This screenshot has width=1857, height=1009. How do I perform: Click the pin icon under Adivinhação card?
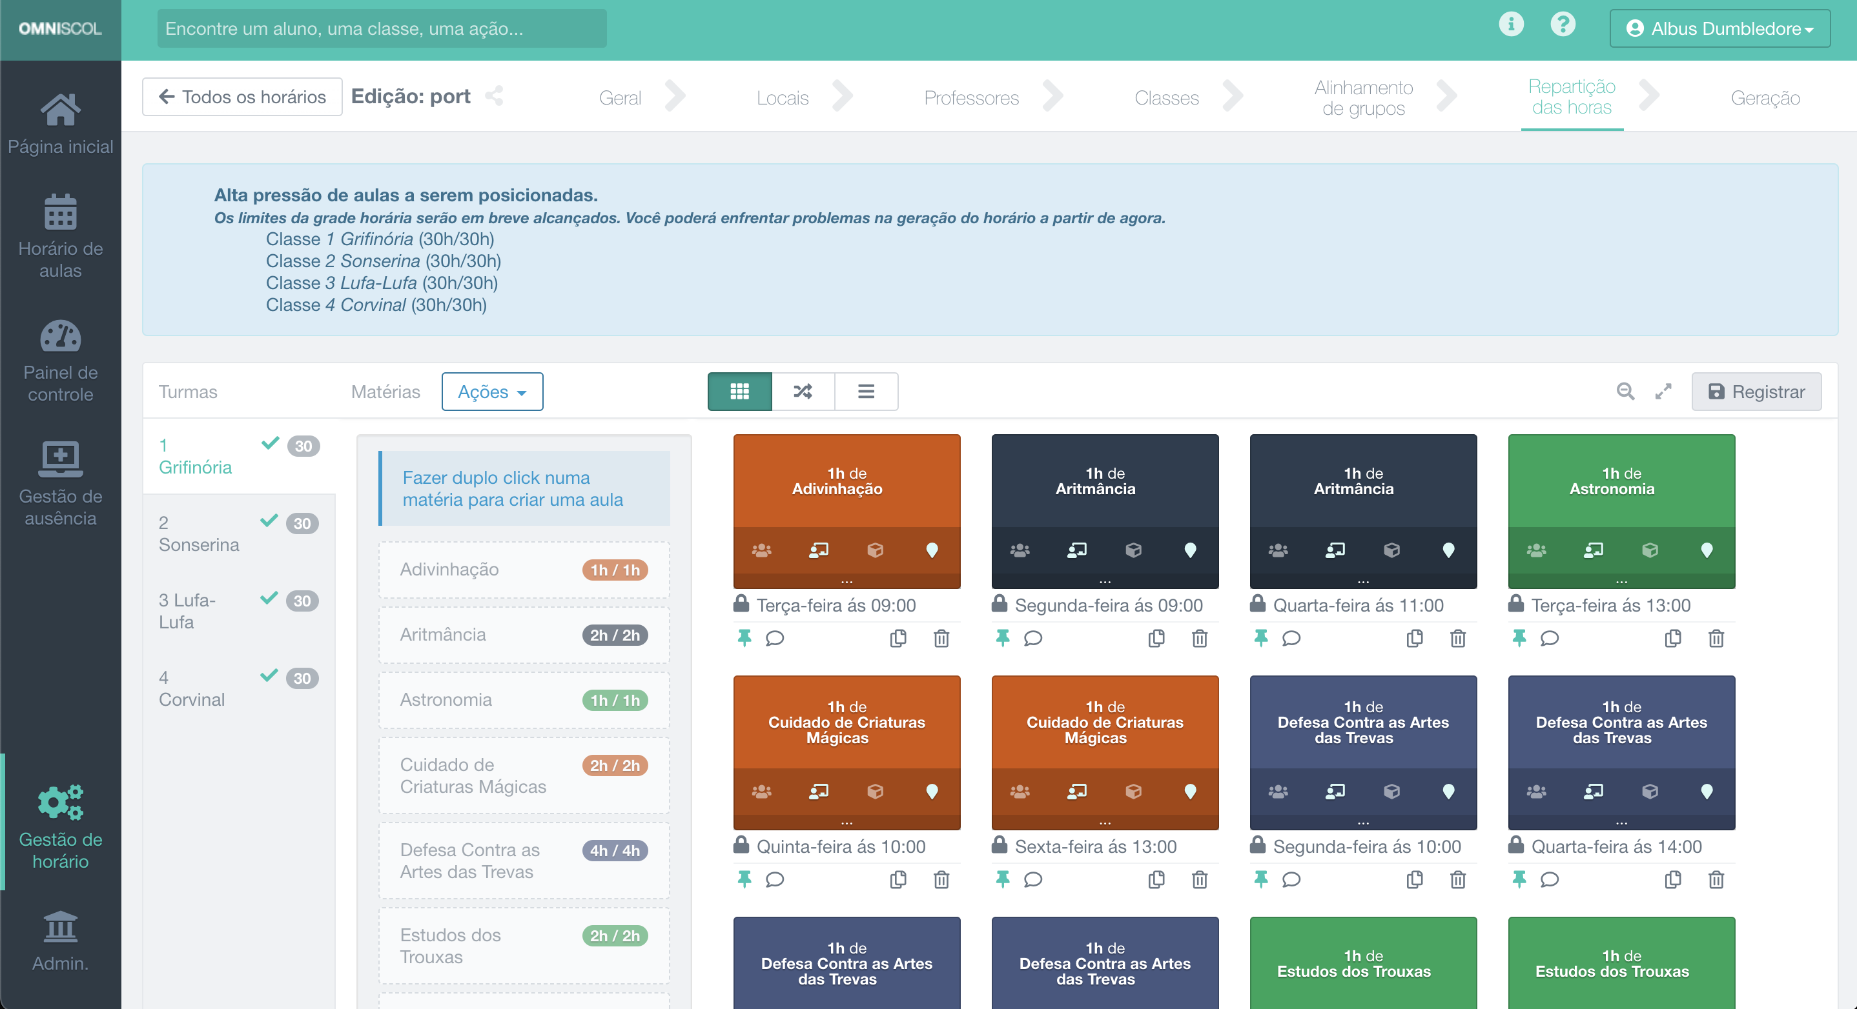click(x=744, y=638)
